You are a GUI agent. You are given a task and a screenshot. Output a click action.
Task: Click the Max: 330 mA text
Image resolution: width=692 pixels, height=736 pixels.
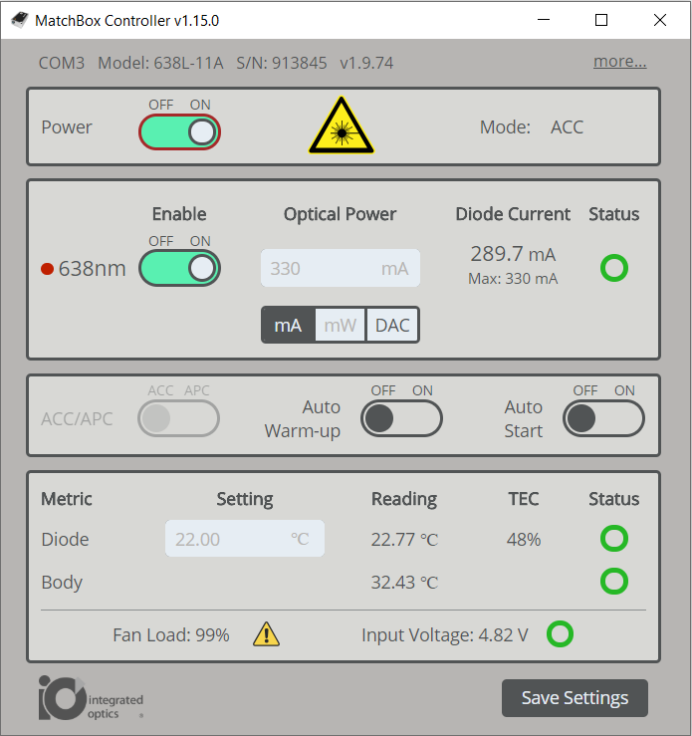pos(513,279)
